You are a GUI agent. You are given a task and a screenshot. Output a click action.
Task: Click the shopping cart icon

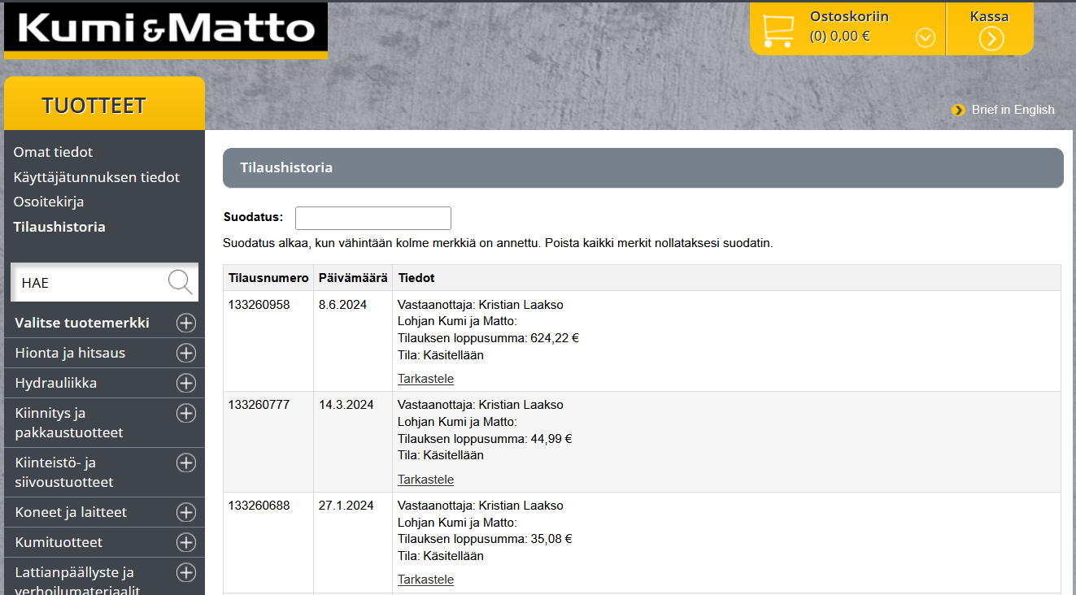point(778,30)
